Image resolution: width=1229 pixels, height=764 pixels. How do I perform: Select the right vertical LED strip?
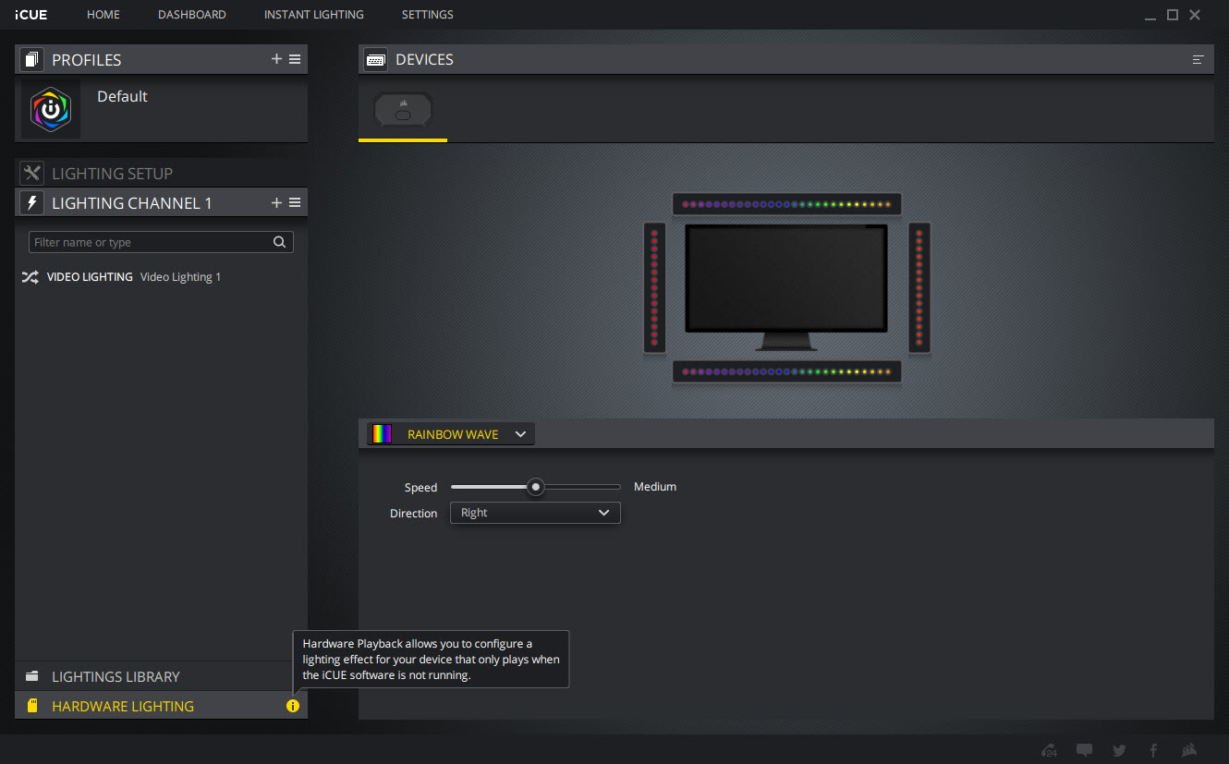click(919, 288)
